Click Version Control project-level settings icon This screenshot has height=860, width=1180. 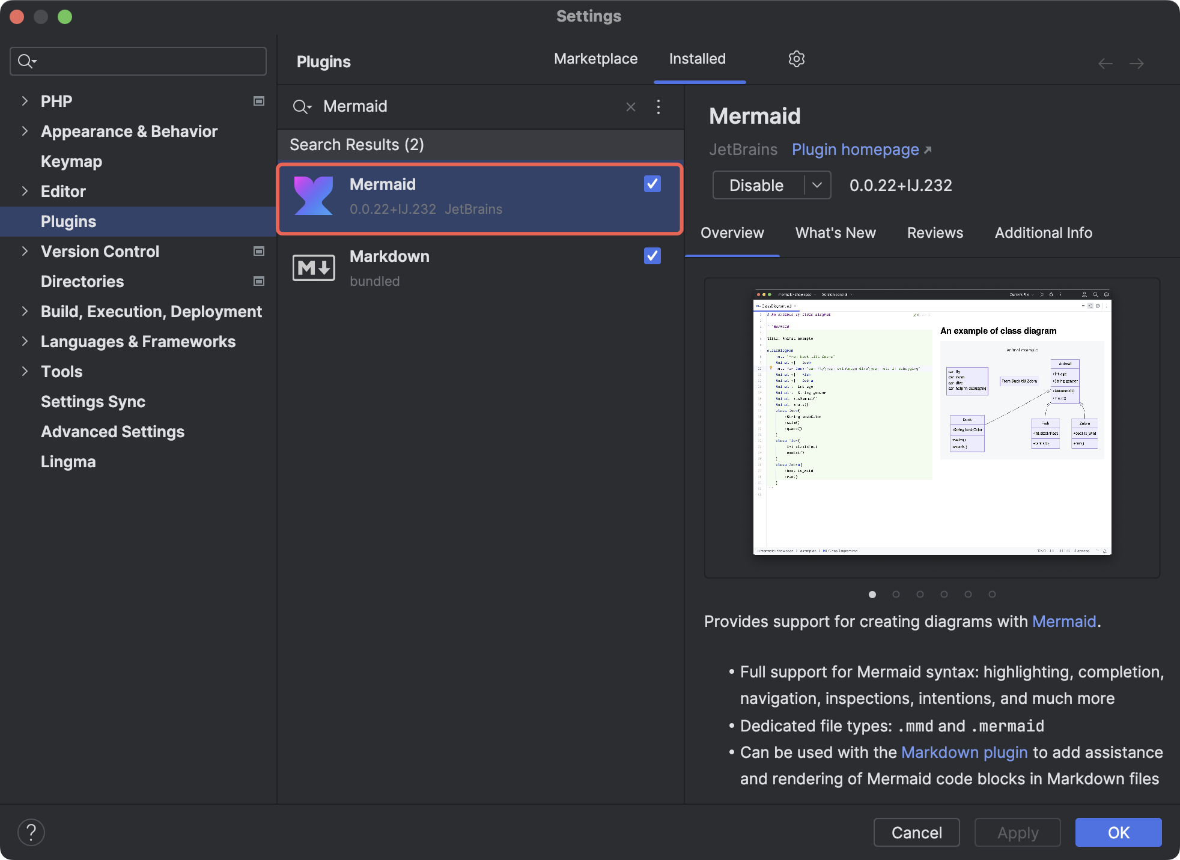259,251
